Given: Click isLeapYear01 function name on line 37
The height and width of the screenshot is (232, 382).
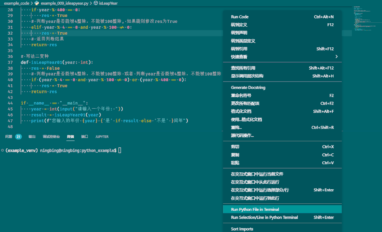Looking at the screenshot, I should pos(46,63).
